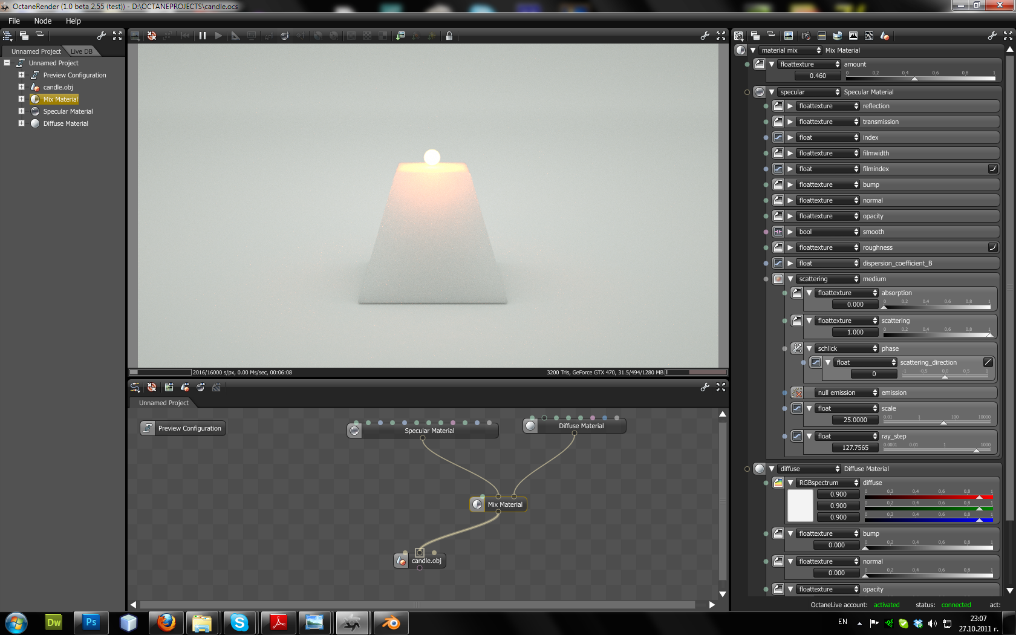Expand the reflection parameter row
Screen dimensions: 1016x635
(x=790, y=106)
